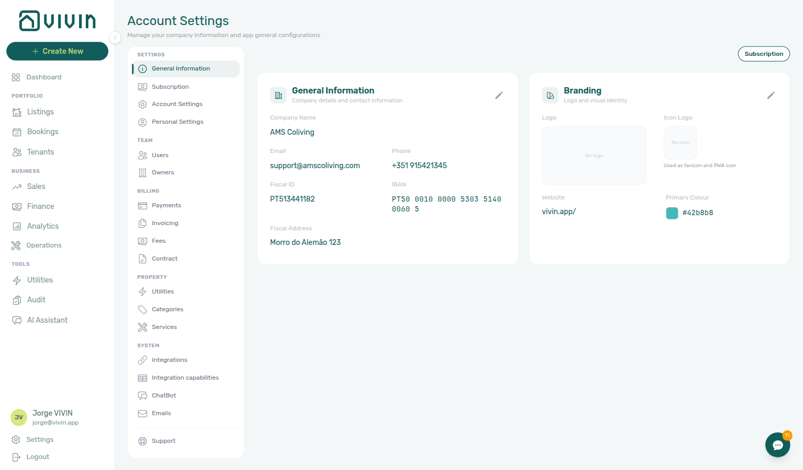Click the Listings chart icon
This screenshot has width=803, height=470.
pyautogui.click(x=17, y=112)
